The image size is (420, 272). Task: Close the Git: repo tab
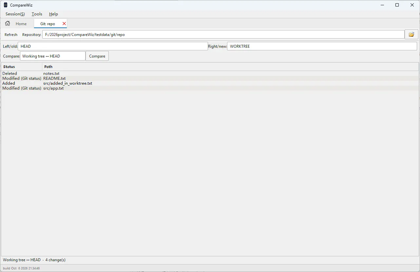tap(64, 24)
